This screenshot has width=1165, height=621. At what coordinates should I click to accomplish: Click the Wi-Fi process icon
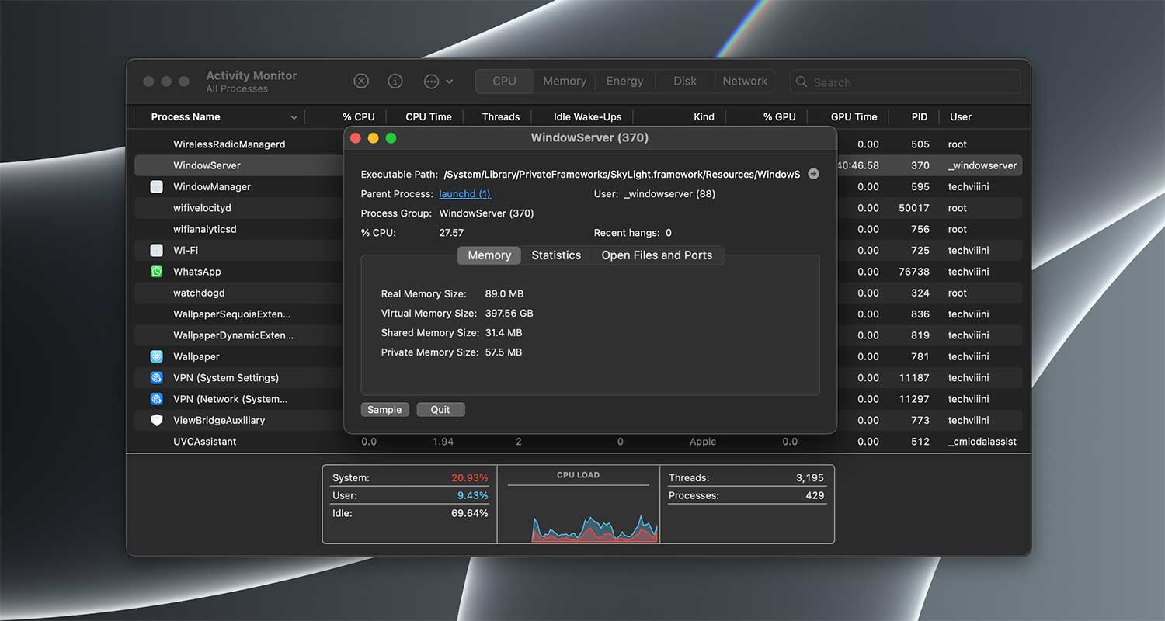[156, 250]
